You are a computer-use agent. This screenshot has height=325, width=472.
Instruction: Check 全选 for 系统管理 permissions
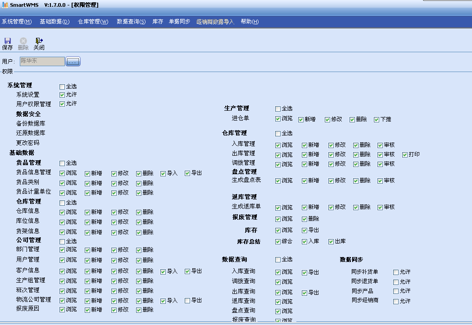63,86
